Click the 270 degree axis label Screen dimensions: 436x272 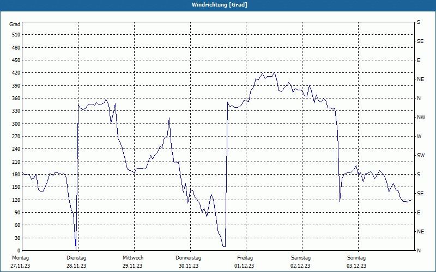16,137
